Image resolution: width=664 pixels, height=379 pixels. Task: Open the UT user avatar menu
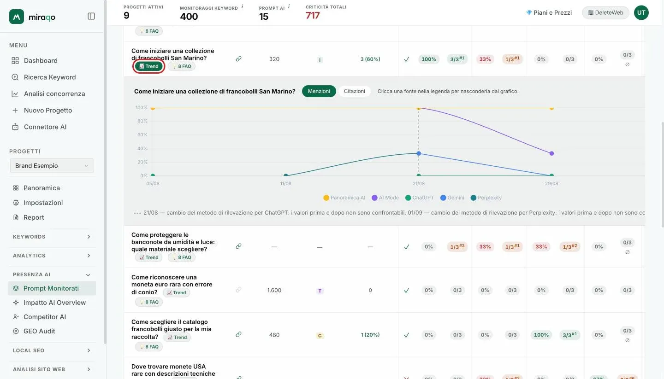click(x=641, y=12)
